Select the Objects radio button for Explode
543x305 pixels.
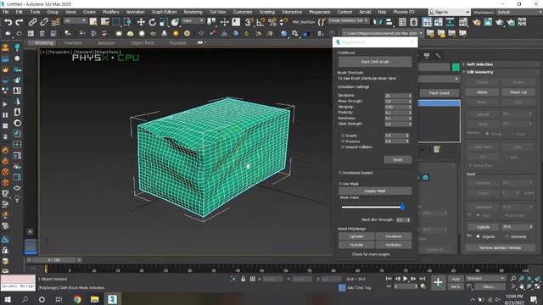click(x=478, y=236)
